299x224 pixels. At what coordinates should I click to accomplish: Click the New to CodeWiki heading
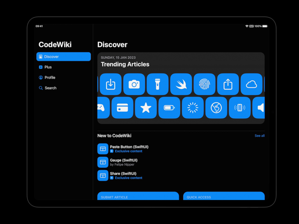pos(114,136)
